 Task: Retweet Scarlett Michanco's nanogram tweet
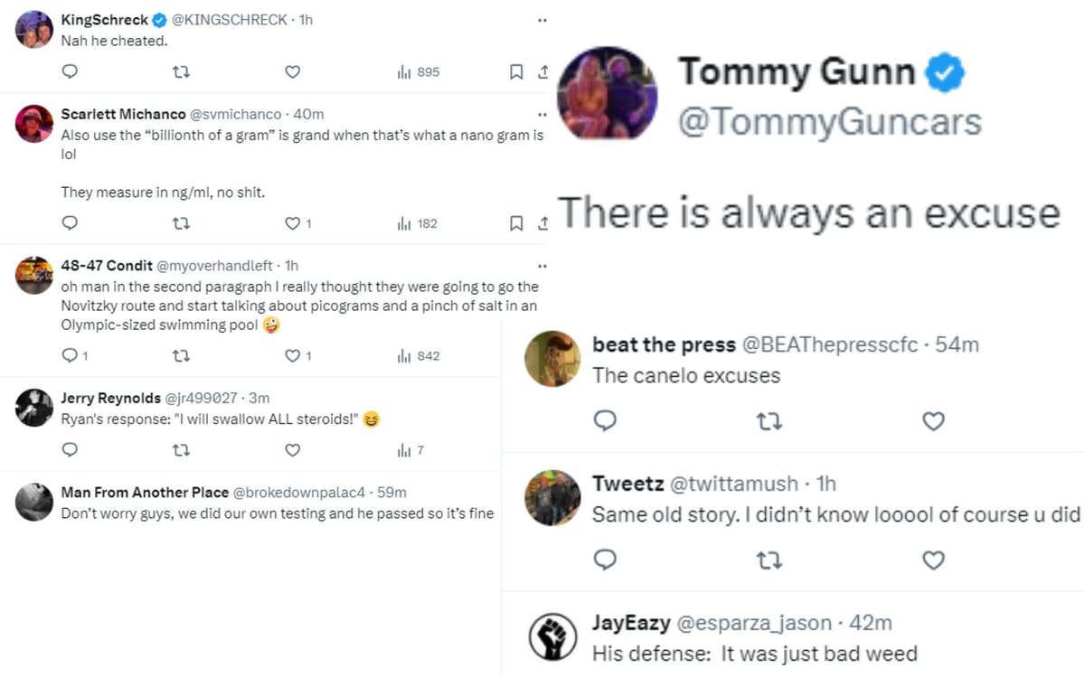[182, 222]
